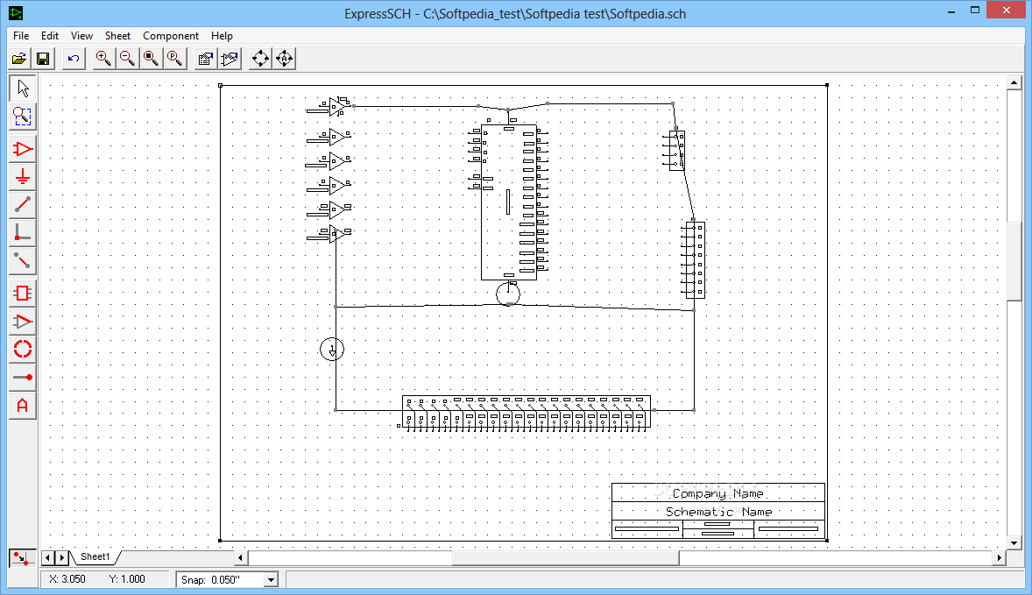Screen dimensions: 1032x595
Task: Click the Y: 1.000 coordinate readout
Action: 127,579
